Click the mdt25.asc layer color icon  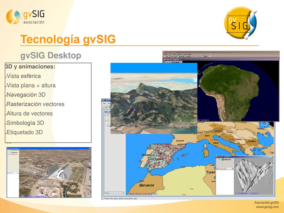click(223, 159)
